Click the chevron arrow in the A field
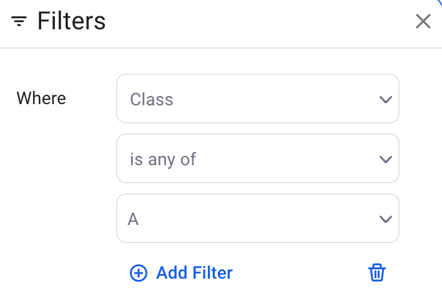Viewport: 442px width, 293px height. point(385,219)
